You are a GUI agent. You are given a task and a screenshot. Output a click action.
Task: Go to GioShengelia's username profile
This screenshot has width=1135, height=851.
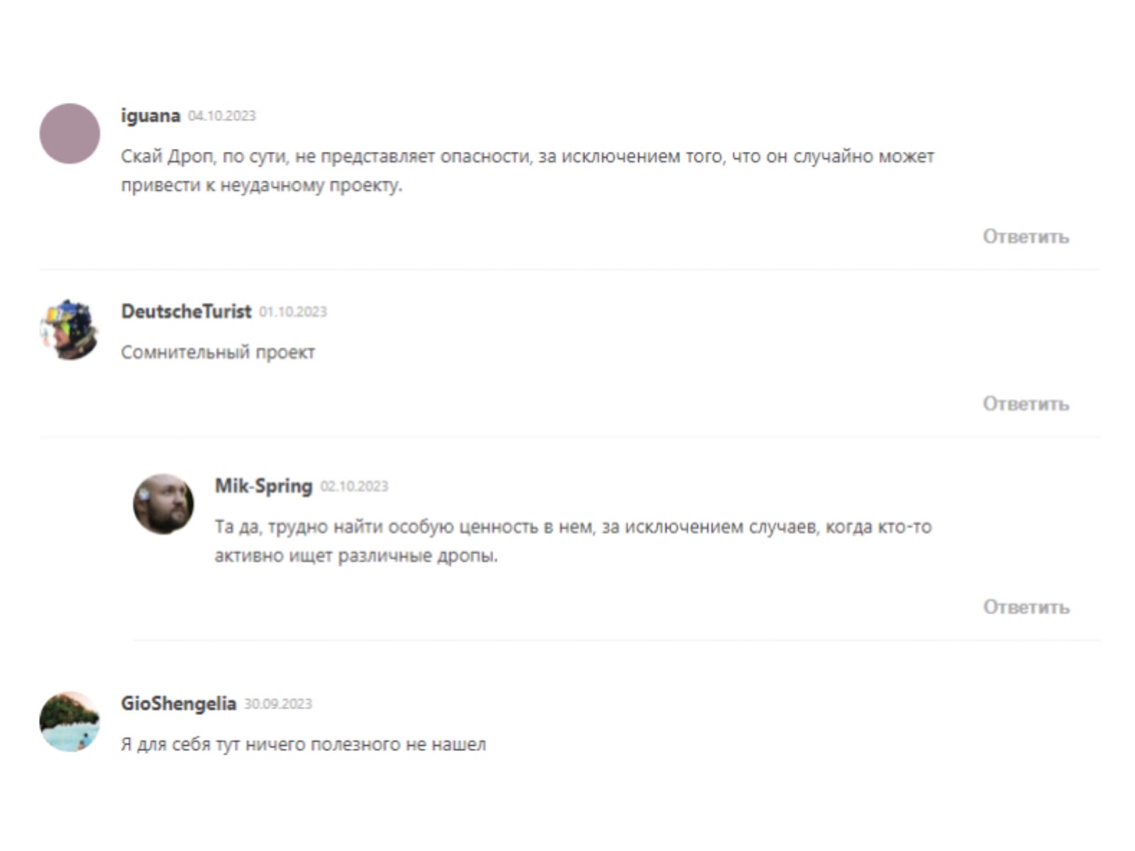coord(179,703)
